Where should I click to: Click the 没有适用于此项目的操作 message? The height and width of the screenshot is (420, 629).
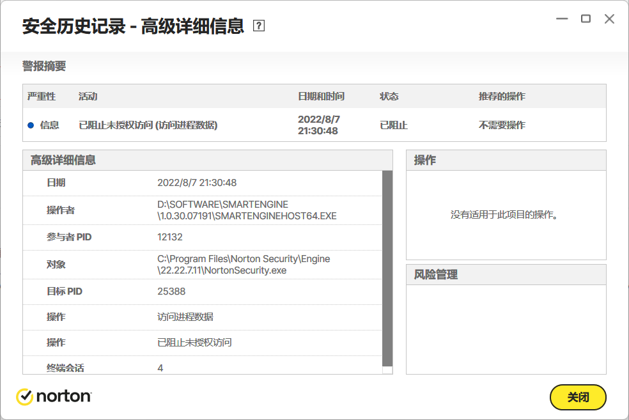[504, 215]
